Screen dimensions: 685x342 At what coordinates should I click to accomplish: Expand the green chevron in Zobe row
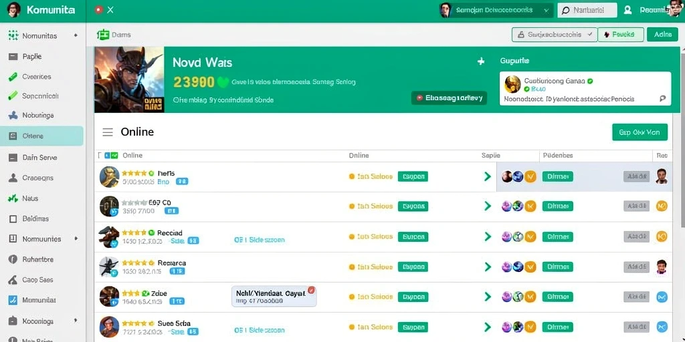(x=488, y=297)
